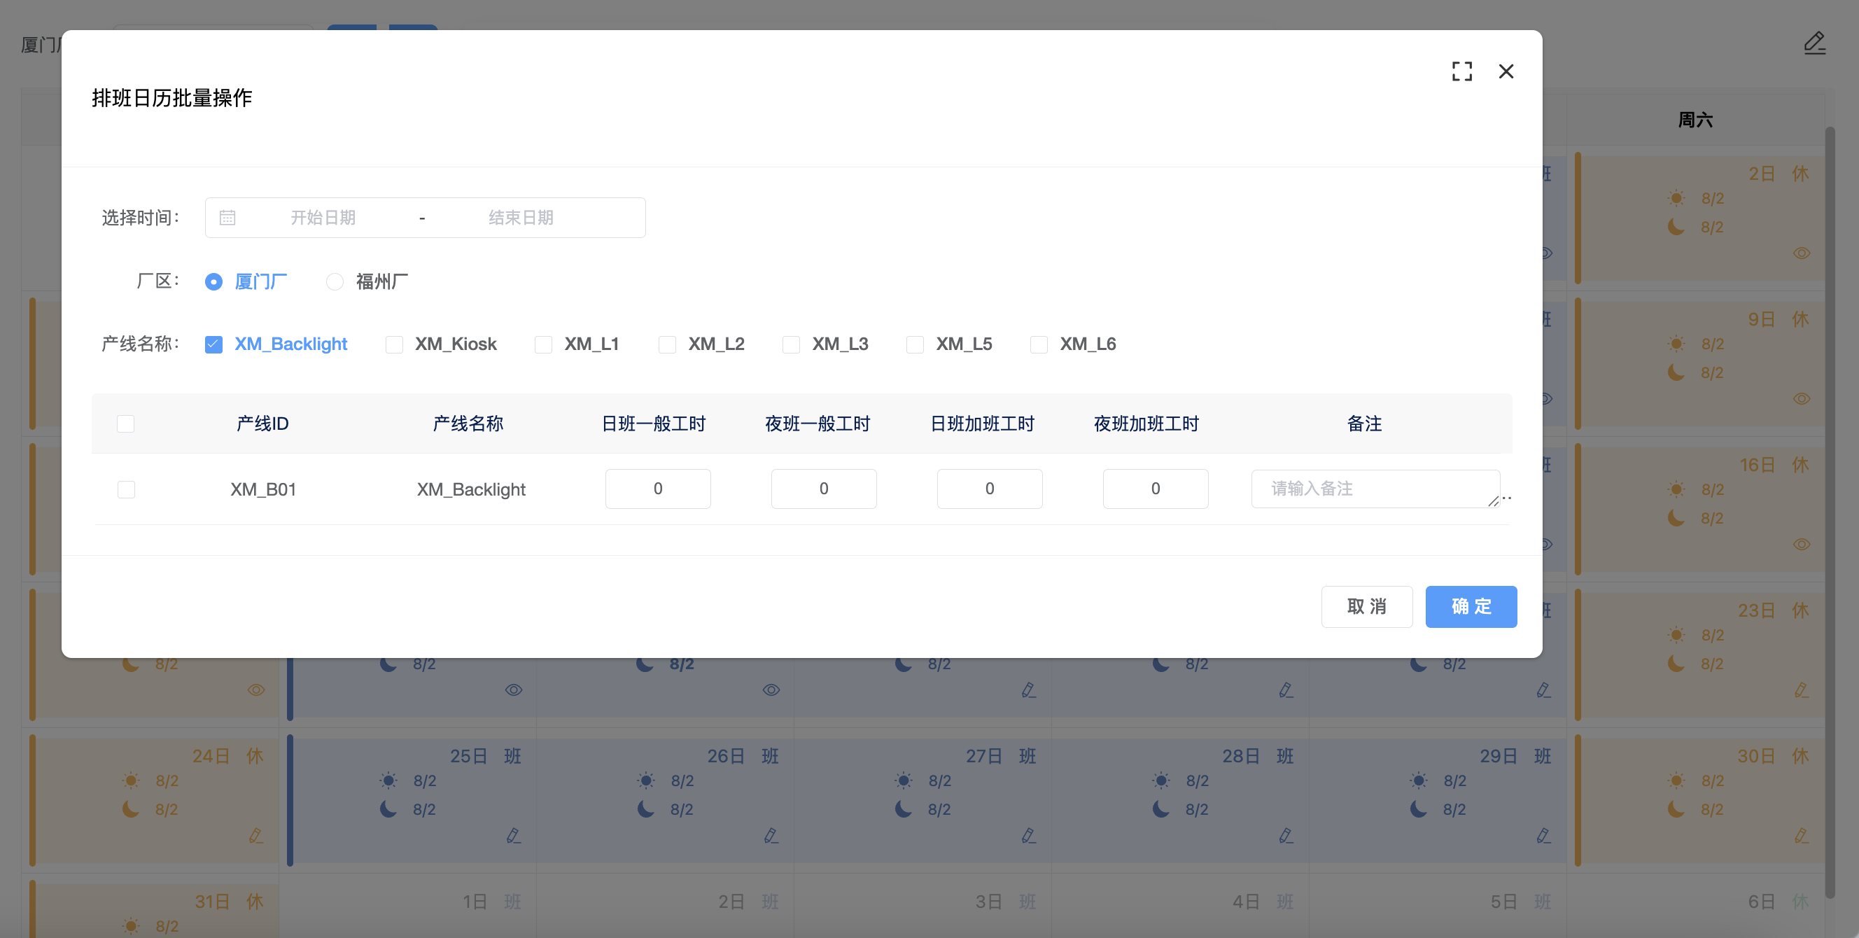Viewport: 1859px width, 938px height.
Task: Click the edit icon on 28日 cell
Action: click(1286, 836)
